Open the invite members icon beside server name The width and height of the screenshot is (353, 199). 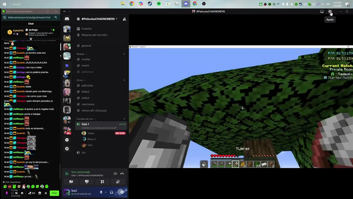124,19
